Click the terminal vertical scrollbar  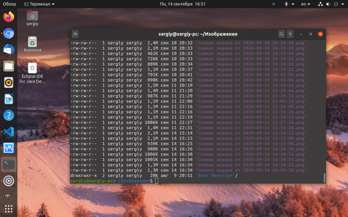tap(324, 177)
